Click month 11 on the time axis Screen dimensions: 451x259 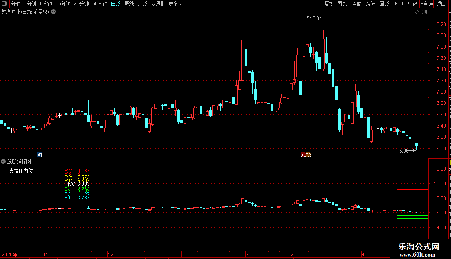[46, 254]
